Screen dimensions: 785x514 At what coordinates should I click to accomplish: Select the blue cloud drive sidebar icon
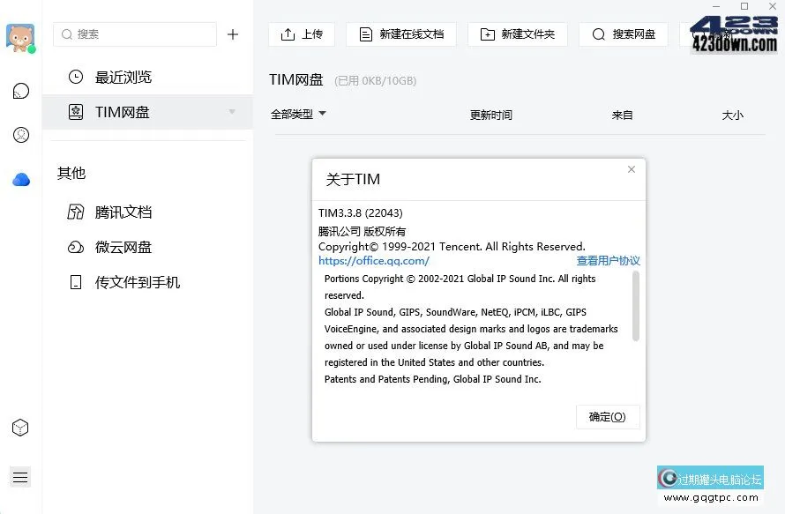pyautogui.click(x=19, y=178)
